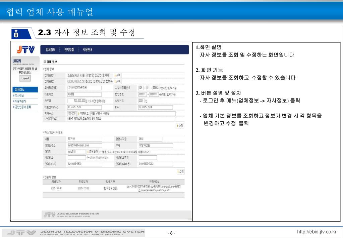Image resolution: width=343 pixels, height=238 pixels.
Task: Click the 만료일자 column header
Action: click(83, 182)
